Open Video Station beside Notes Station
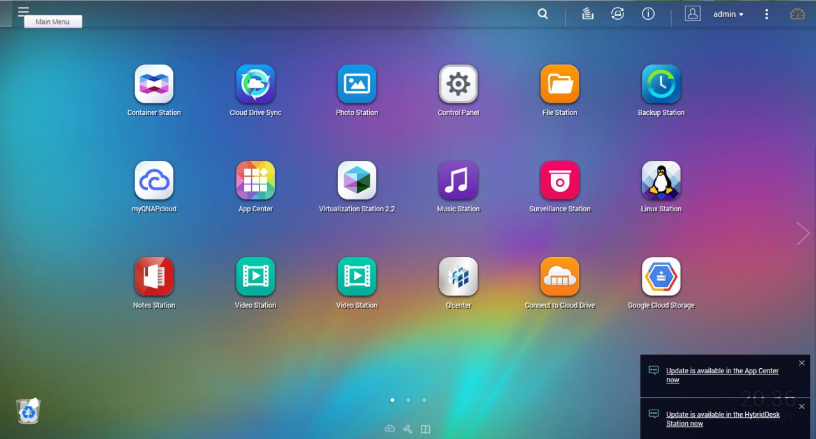816x439 pixels. pos(256,277)
